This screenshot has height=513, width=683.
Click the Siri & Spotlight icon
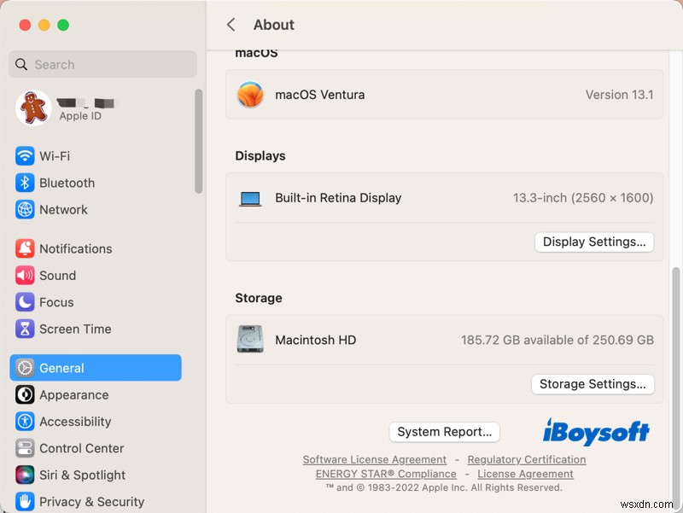pyautogui.click(x=25, y=475)
